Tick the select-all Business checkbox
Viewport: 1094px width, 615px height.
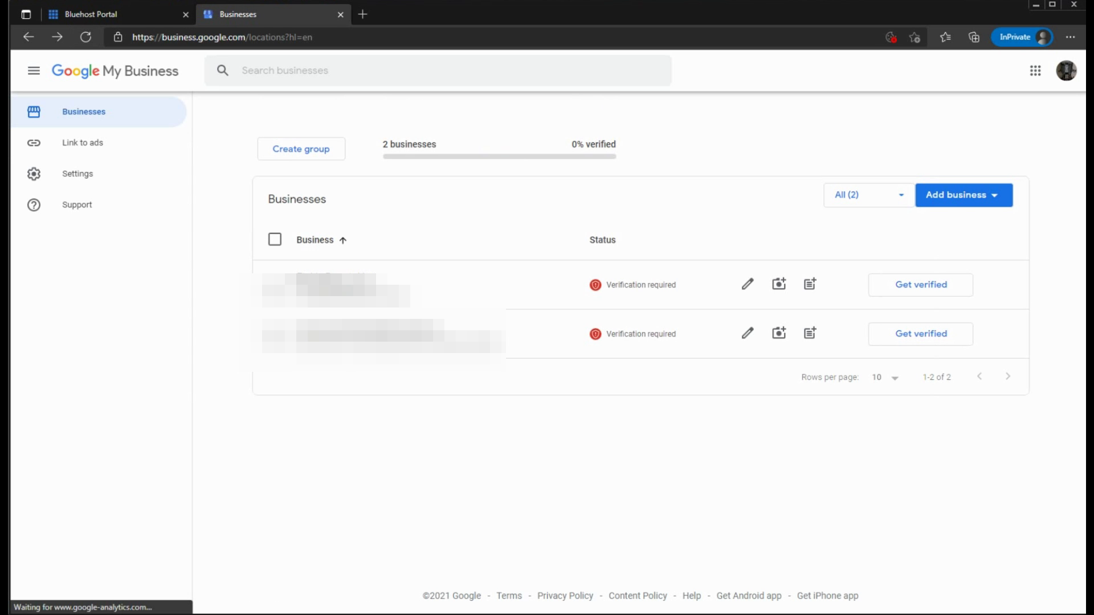click(275, 240)
